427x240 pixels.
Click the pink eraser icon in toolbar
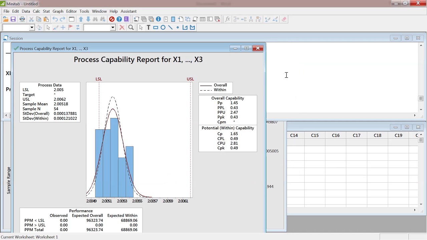(284, 19)
